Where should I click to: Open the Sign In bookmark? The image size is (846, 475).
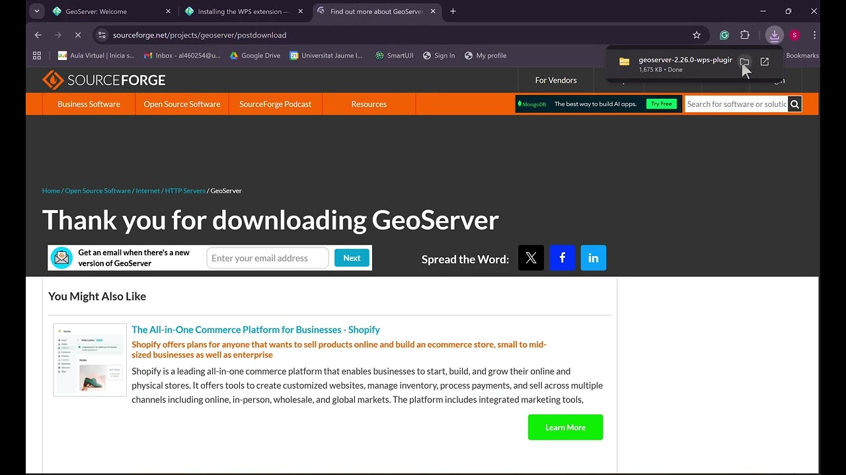click(439, 55)
